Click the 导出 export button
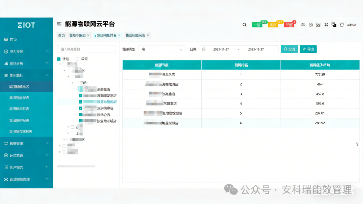363x204 pixels. [x=308, y=49]
